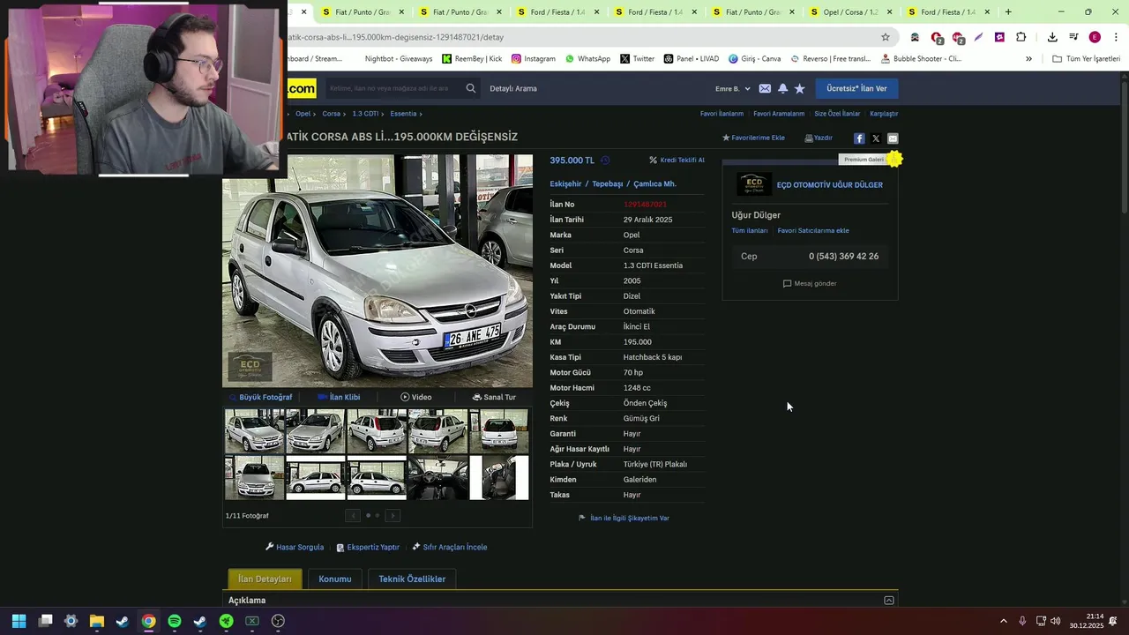Open OBS Studio from taskbar

pyautogui.click(x=278, y=621)
